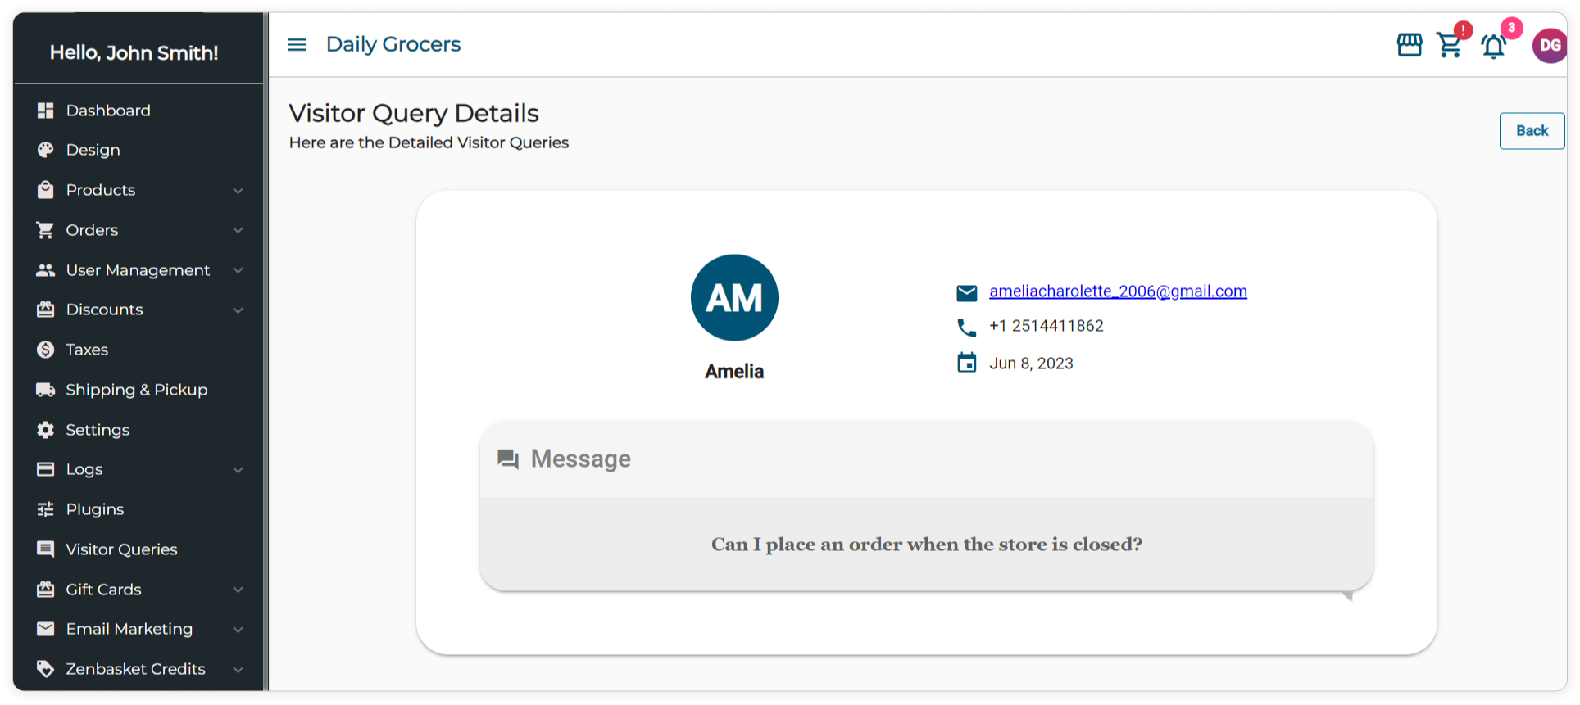The height and width of the screenshot is (705, 1580).
Task: Open the Dashboard menu item
Action: [108, 111]
